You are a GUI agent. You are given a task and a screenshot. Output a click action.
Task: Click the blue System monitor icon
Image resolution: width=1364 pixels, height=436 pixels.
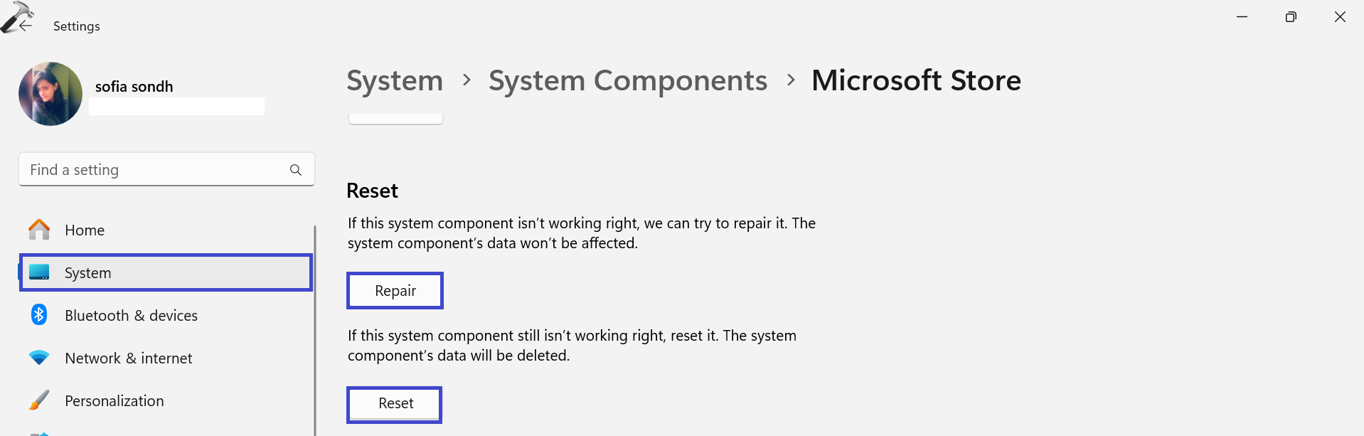coord(39,272)
